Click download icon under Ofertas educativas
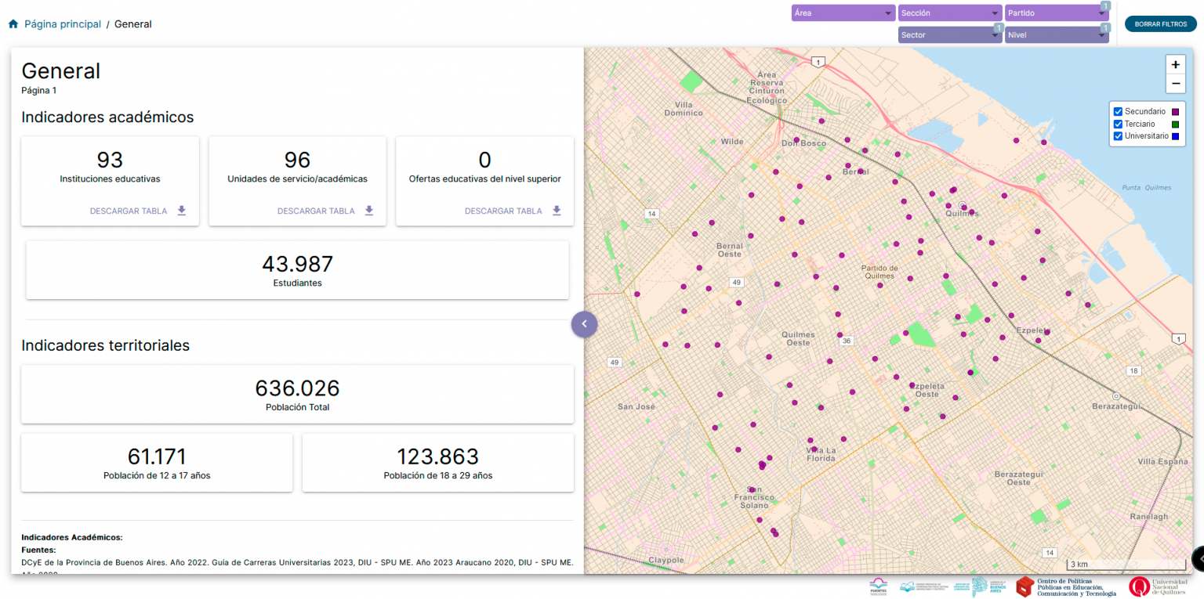The width and height of the screenshot is (1204, 599). click(x=557, y=211)
